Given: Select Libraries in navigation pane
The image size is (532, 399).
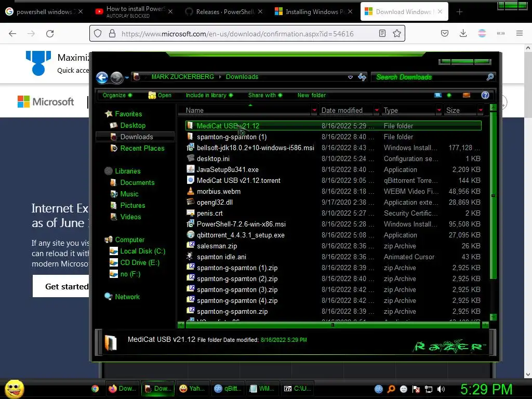Looking at the screenshot, I should 123,171.
